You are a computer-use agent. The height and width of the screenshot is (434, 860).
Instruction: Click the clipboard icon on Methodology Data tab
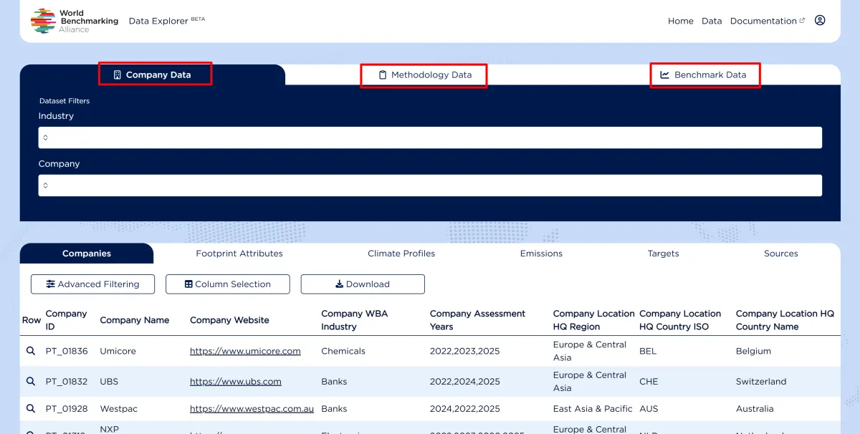coord(381,74)
